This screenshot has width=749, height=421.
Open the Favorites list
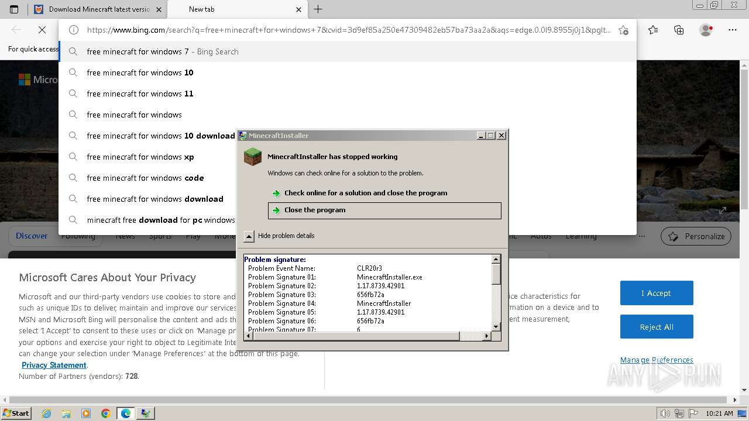coord(653,30)
